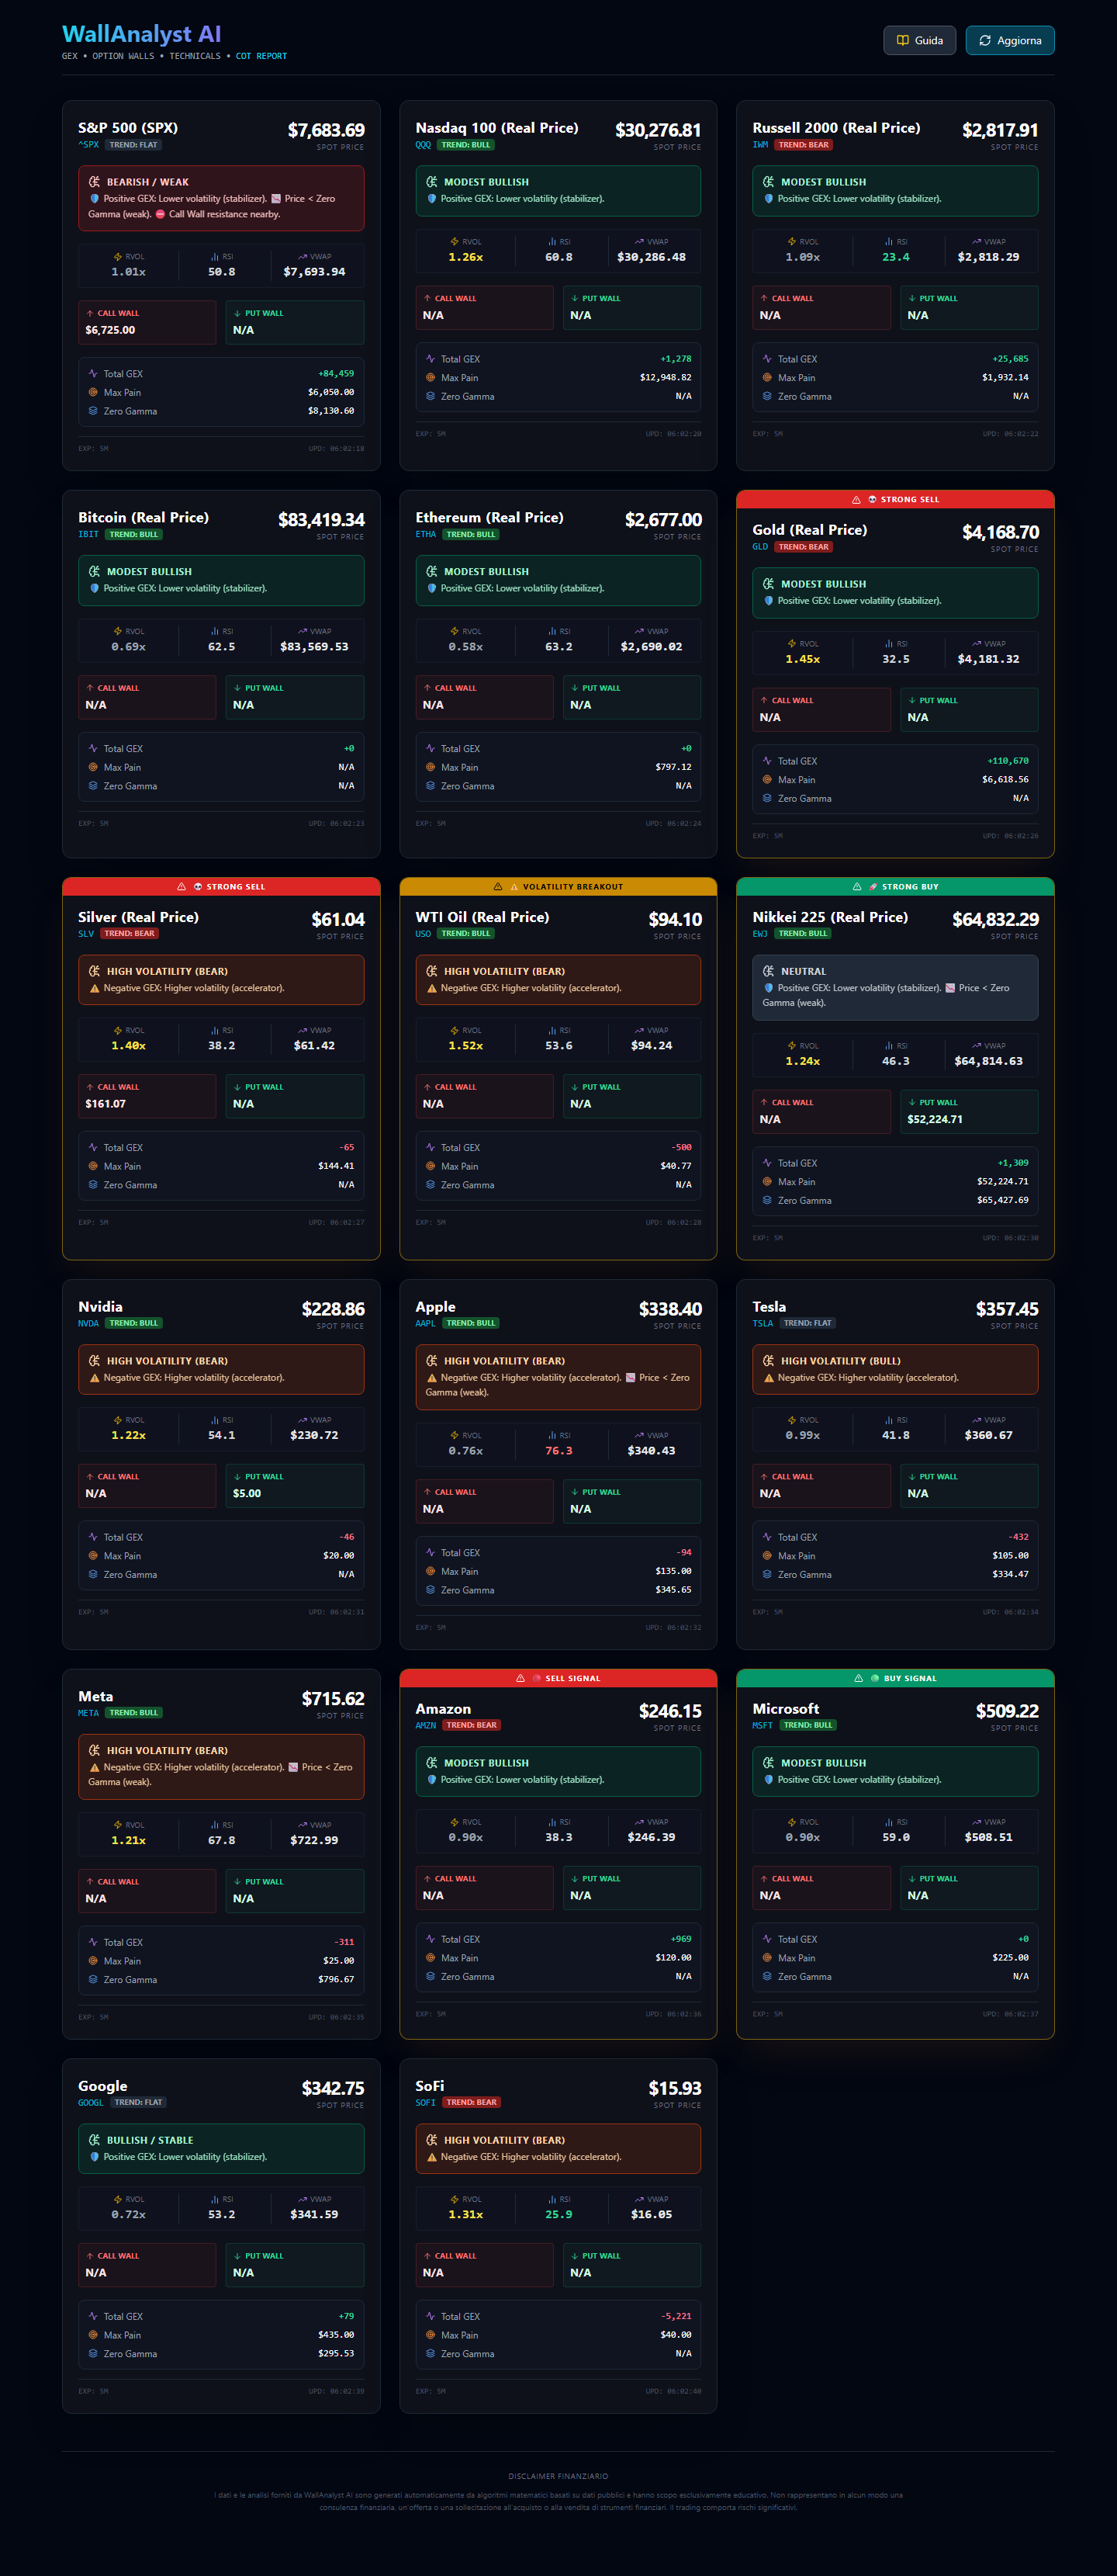The image size is (1117, 2576).
Task: Click the book icon in Guida button
Action: tap(903, 40)
